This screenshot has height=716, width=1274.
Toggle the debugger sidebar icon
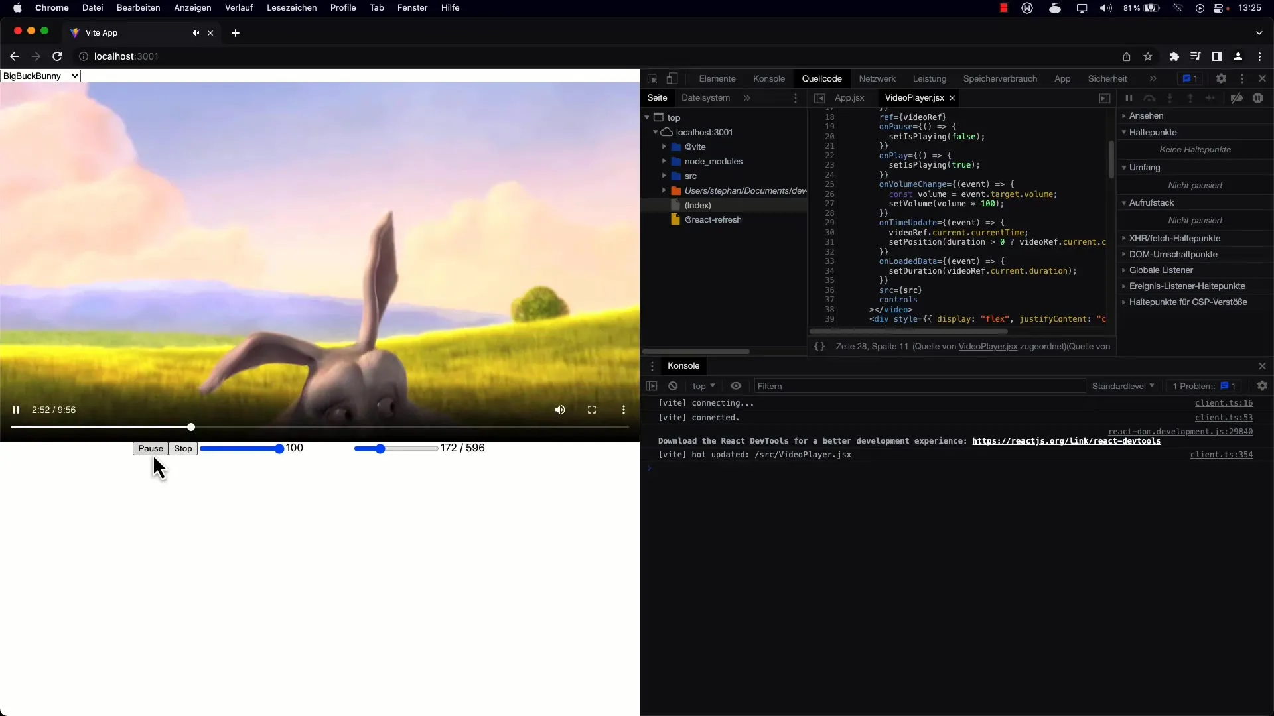pos(1105,98)
